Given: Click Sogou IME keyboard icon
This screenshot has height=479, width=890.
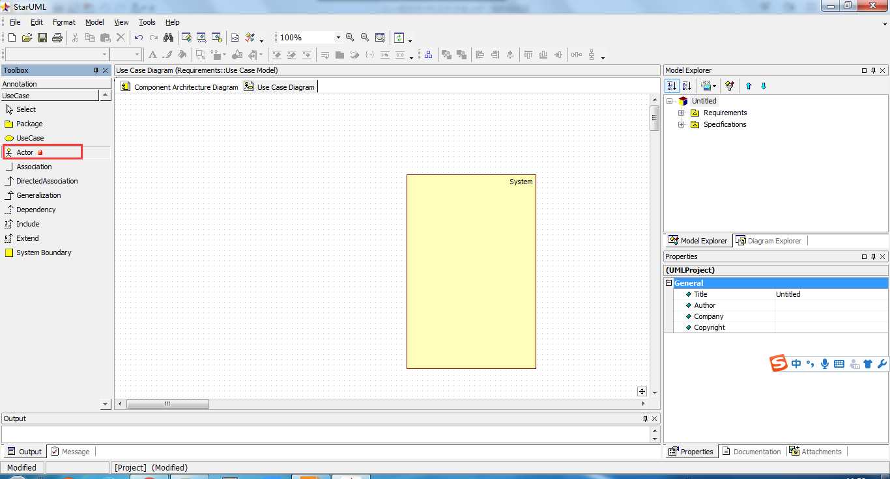Looking at the screenshot, I should tap(839, 364).
